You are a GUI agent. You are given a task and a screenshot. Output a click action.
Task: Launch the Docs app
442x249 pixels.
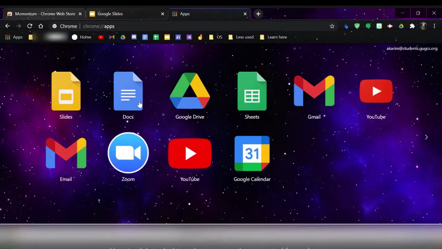128,91
